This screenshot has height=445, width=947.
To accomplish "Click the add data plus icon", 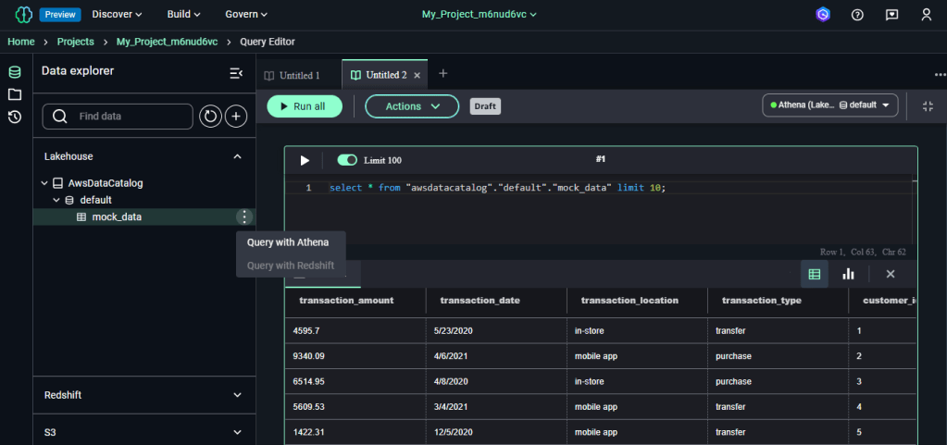I will (x=237, y=117).
